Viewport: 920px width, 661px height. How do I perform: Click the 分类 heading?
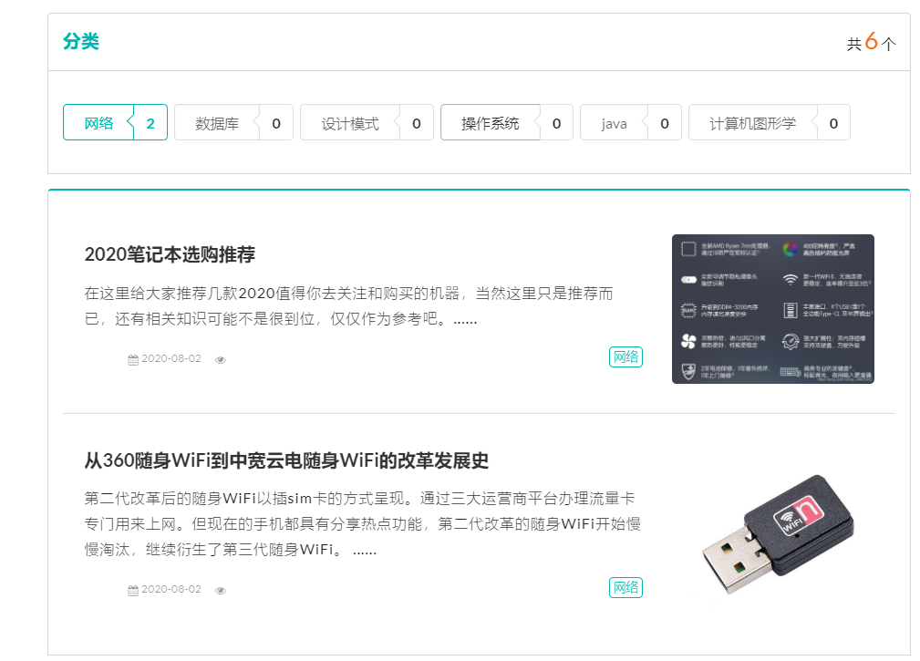click(x=82, y=41)
